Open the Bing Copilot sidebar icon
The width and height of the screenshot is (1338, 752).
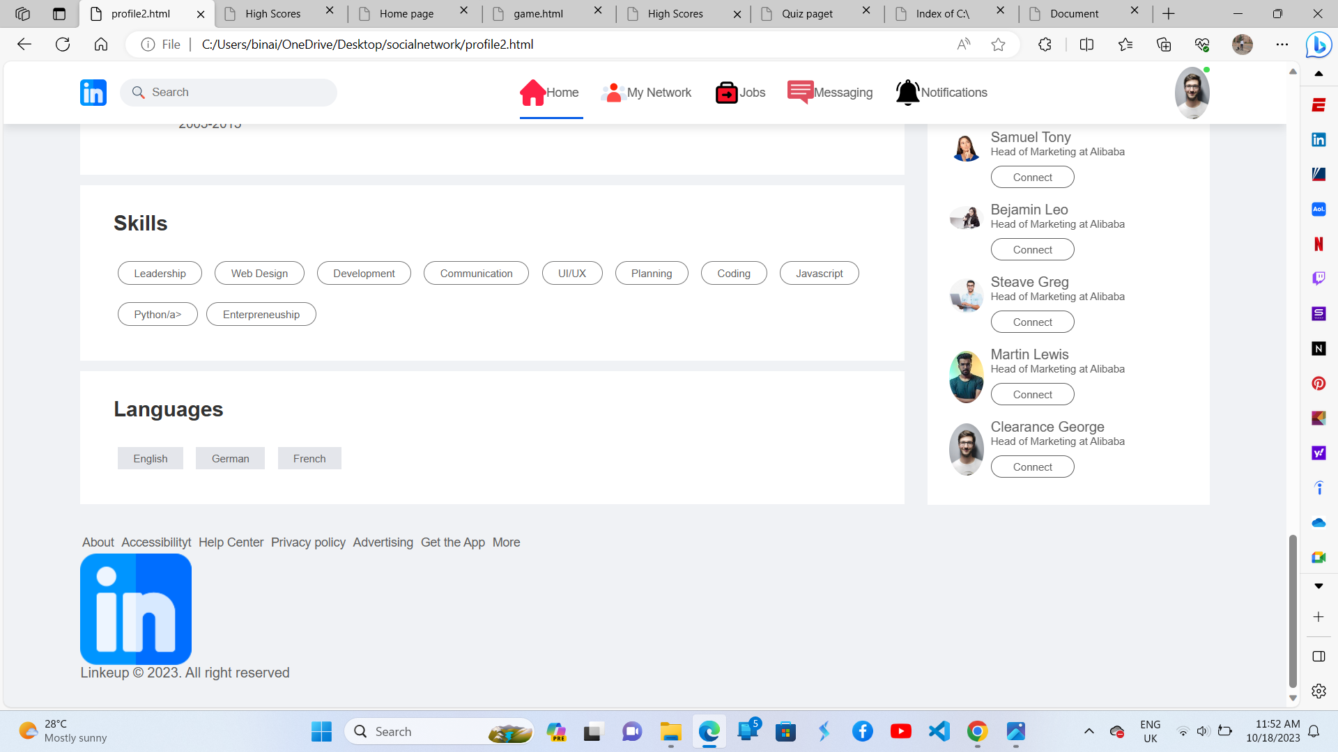point(1318,45)
